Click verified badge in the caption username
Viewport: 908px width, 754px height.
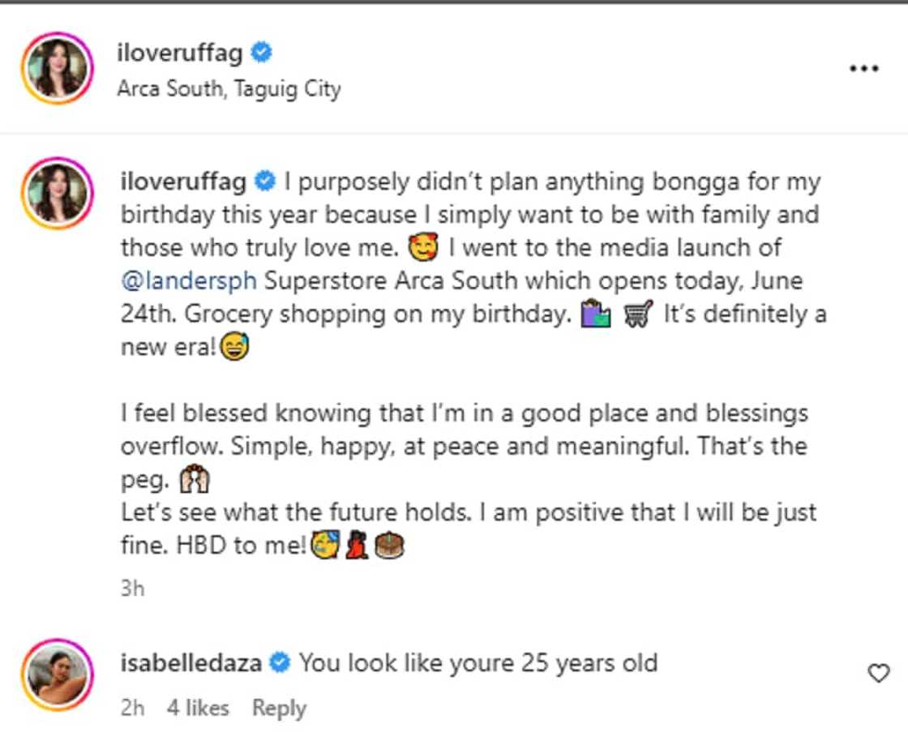pos(265,181)
